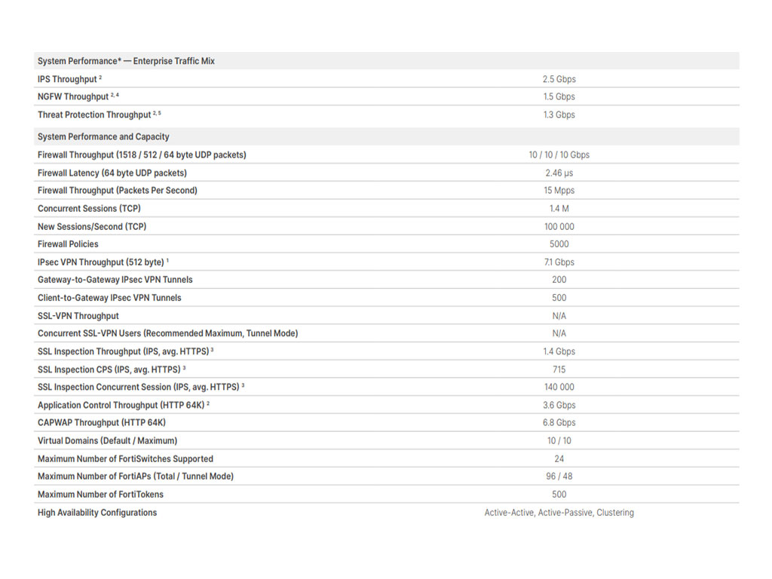The height and width of the screenshot is (579, 772).
Task: Click the Firewall Policies row label
Action: pos(68,244)
